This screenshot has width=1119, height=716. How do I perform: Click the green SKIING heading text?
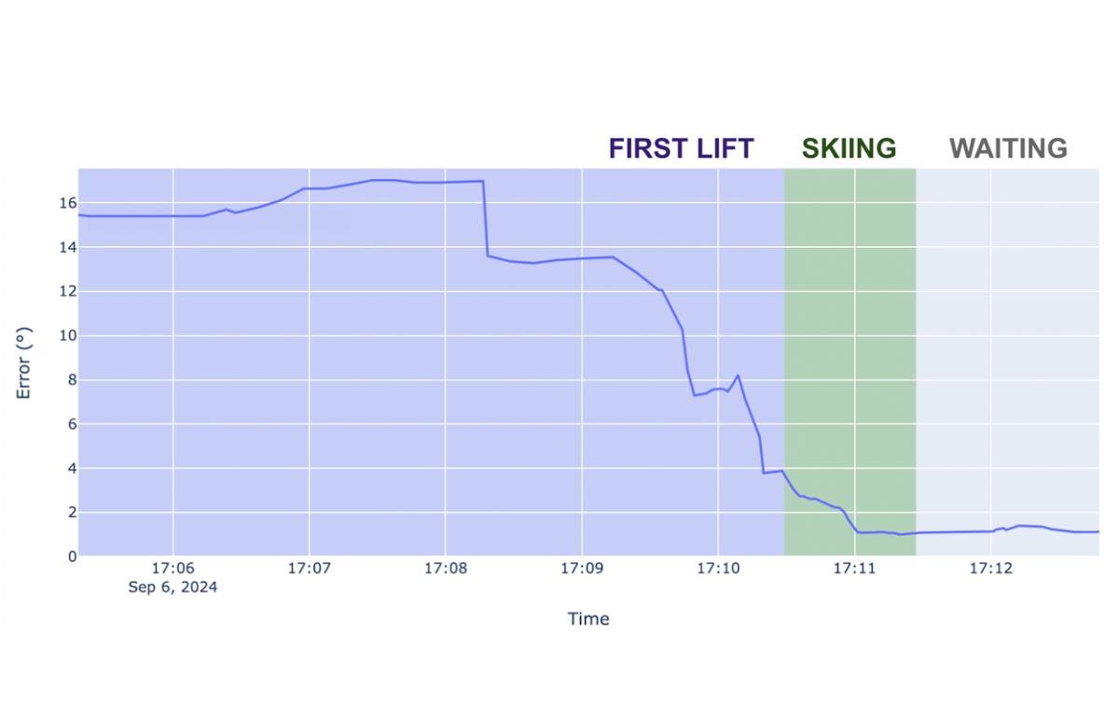click(x=849, y=148)
